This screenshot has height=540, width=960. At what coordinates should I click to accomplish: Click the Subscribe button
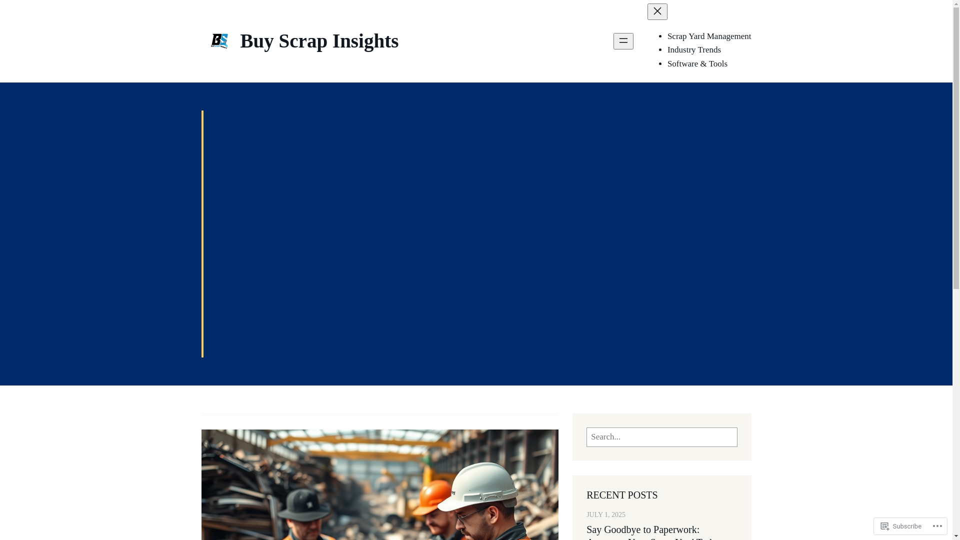tap(901, 526)
